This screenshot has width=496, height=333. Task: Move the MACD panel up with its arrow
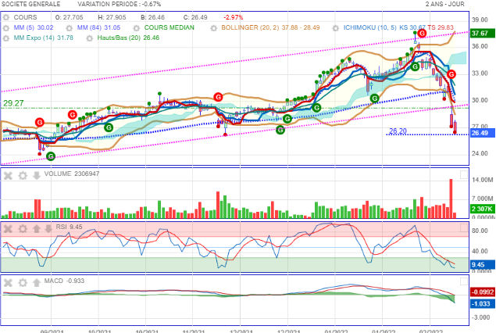pos(37,282)
